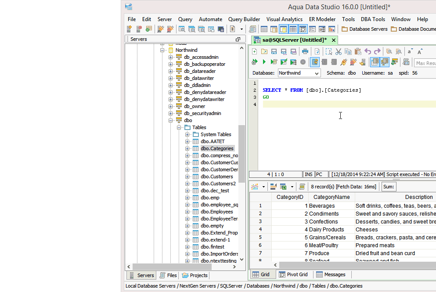Click the Database Servers bookmark button

(364, 29)
